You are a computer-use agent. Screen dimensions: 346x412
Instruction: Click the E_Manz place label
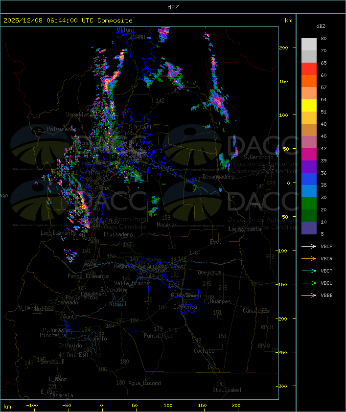[x=58, y=379]
